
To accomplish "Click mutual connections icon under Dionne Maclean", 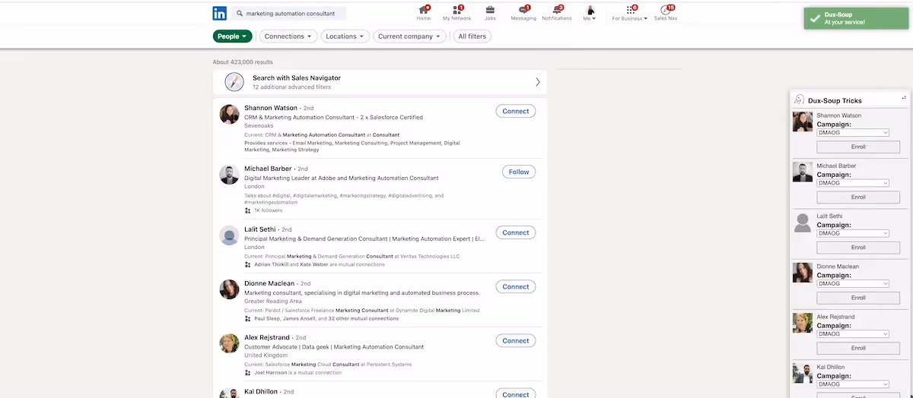I will [x=247, y=319].
